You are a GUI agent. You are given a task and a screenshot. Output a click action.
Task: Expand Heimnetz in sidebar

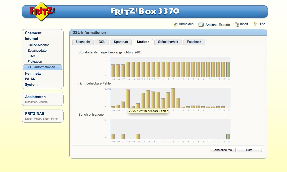(33, 73)
